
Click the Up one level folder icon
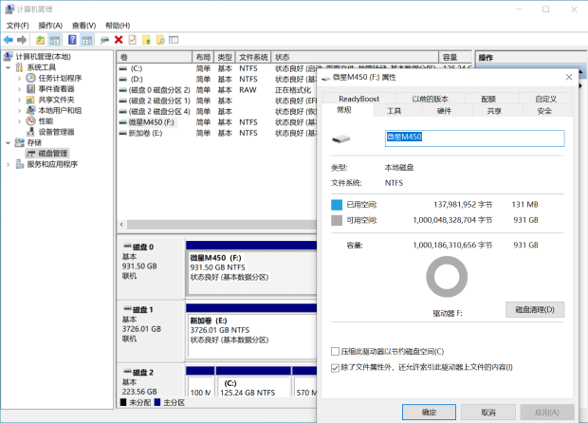pyautogui.click(x=40, y=40)
